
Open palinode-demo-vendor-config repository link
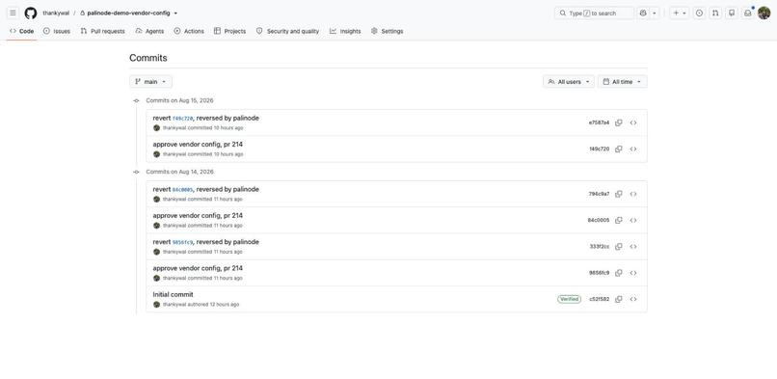coord(128,13)
